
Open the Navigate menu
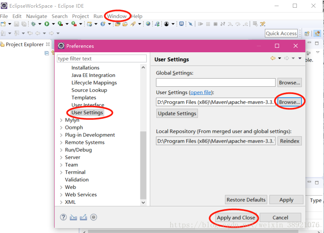(36, 16)
